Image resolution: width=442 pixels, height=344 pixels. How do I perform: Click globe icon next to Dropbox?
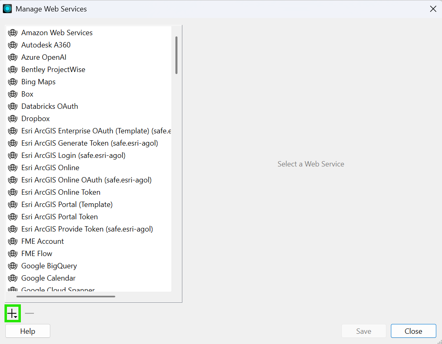pyautogui.click(x=13, y=119)
